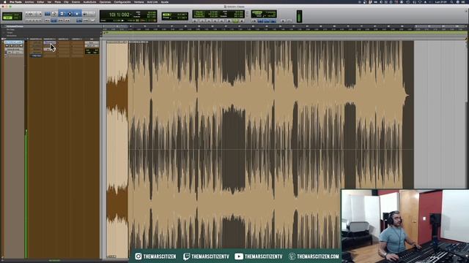The image size is (469, 263).
Task: Click the track volume and pan display
Action: [x=92, y=51]
